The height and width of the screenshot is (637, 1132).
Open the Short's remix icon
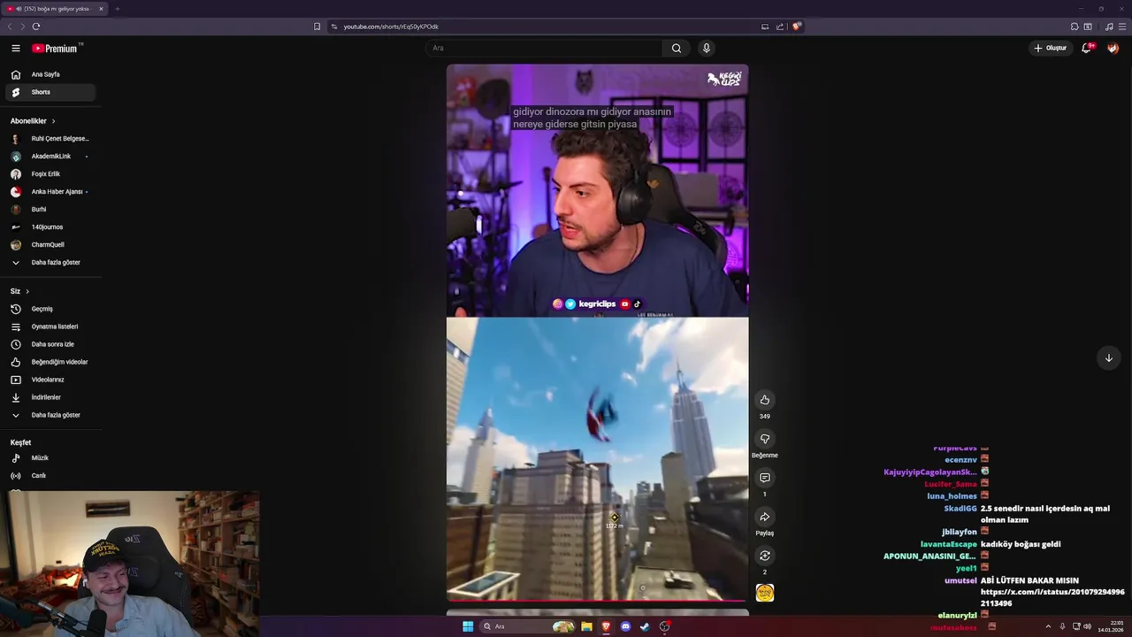(x=765, y=556)
